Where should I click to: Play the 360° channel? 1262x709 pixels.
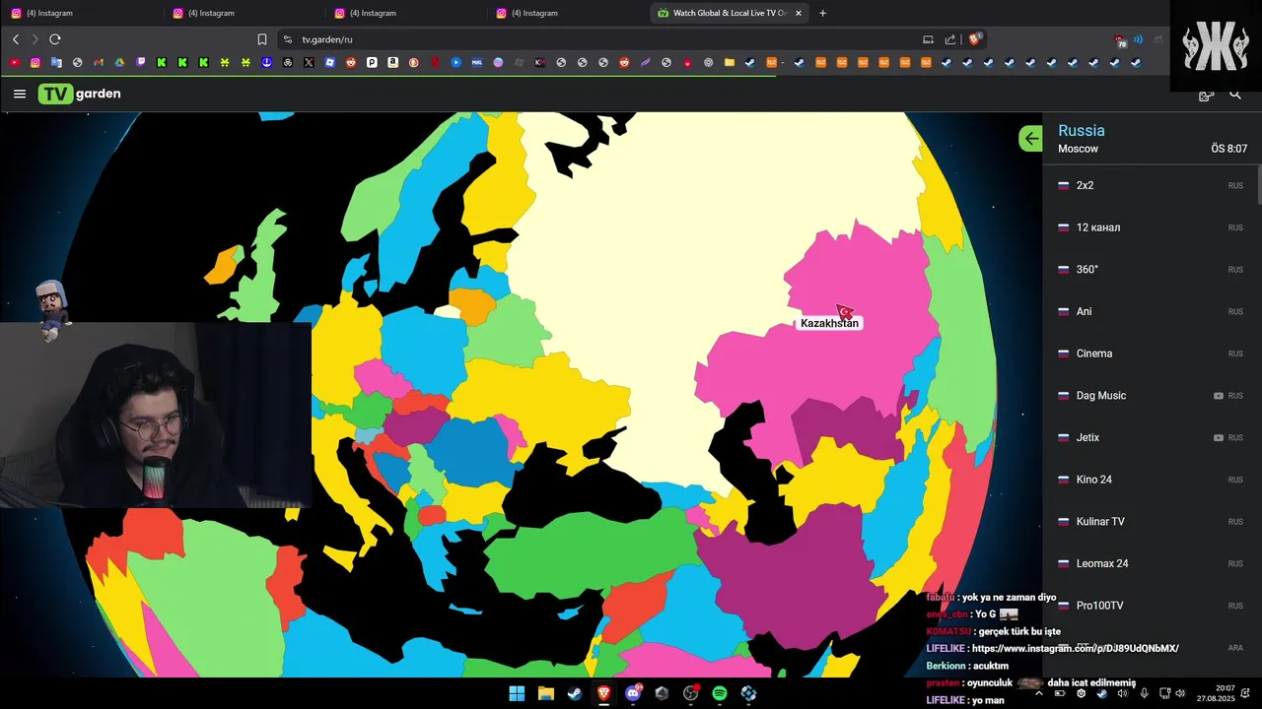(1150, 270)
